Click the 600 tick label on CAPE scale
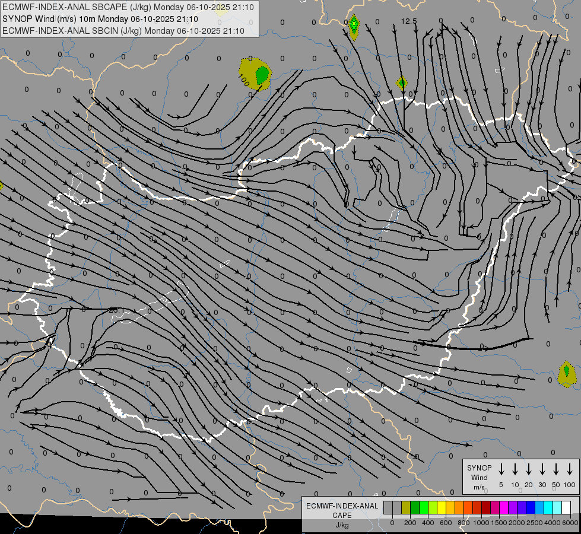Screen dimensions: 581x534 [446, 523]
